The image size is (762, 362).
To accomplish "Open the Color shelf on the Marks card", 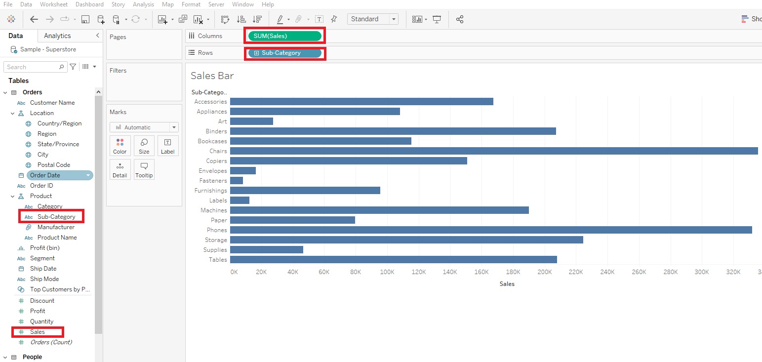I will point(120,146).
